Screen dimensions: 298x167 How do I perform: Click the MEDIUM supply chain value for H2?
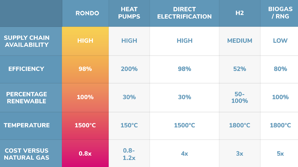(x=240, y=41)
